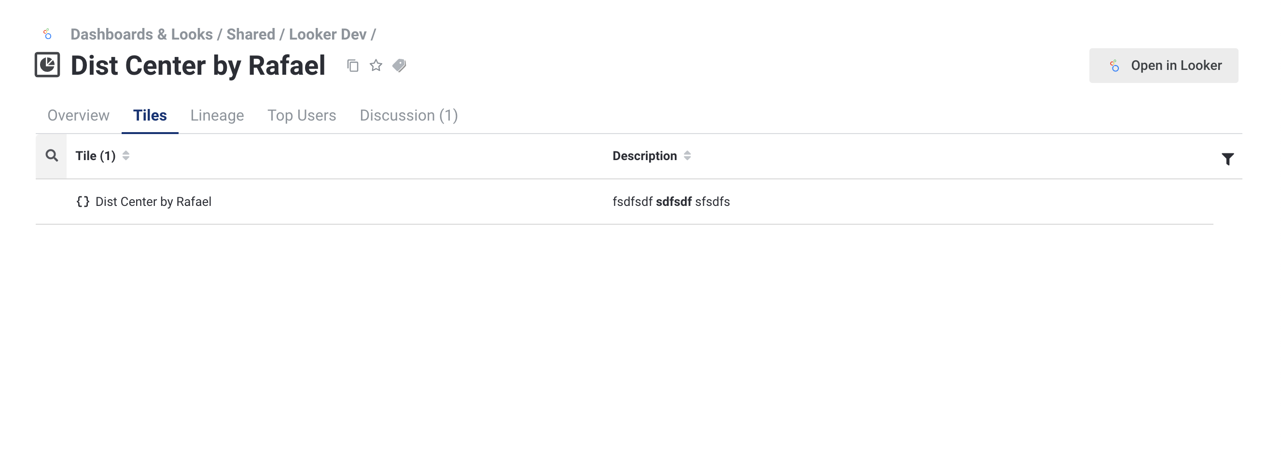
Task: Open the Dist Center by Rafael tile row
Action: point(153,202)
